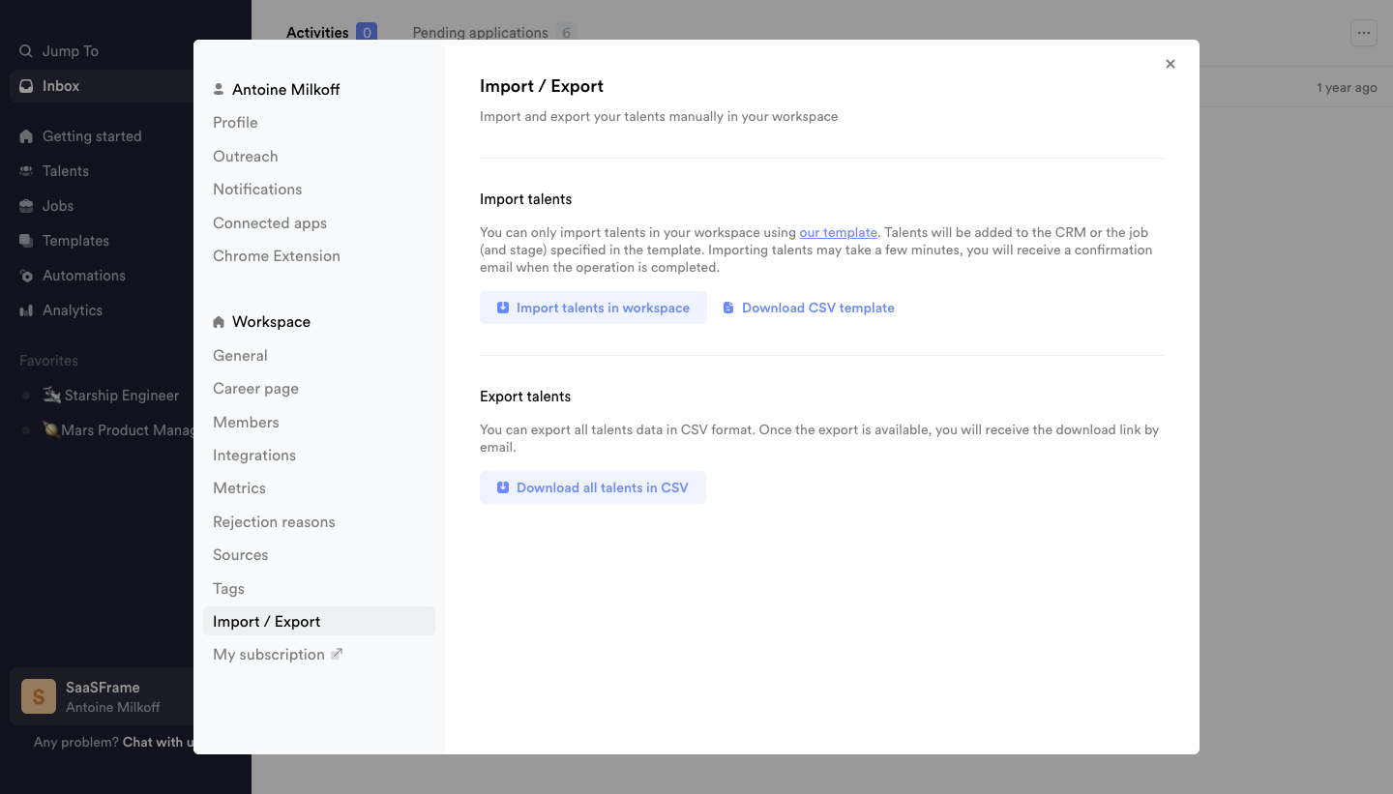Click the Templates icon in sidebar
The width and height of the screenshot is (1393, 794).
pyautogui.click(x=26, y=241)
